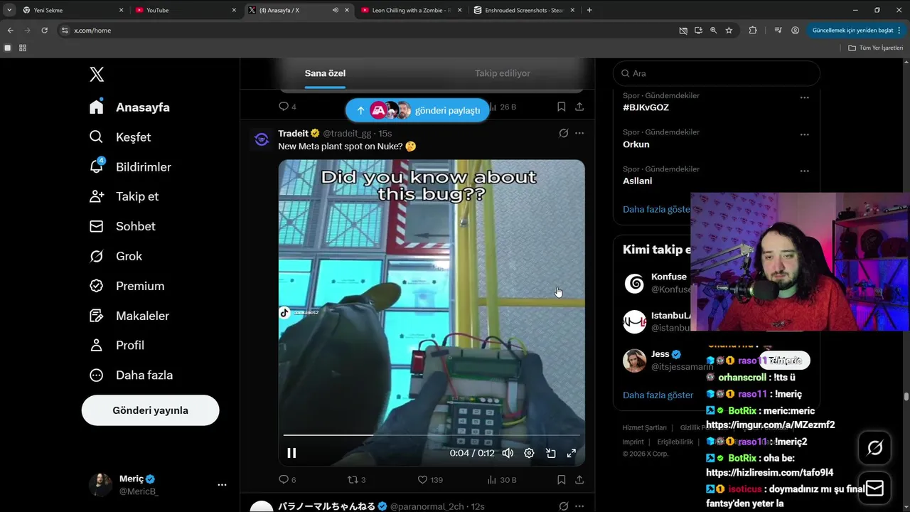Switch to the Takip ediliyor tab
This screenshot has width=910, height=512.
click(x=503, y=73)
